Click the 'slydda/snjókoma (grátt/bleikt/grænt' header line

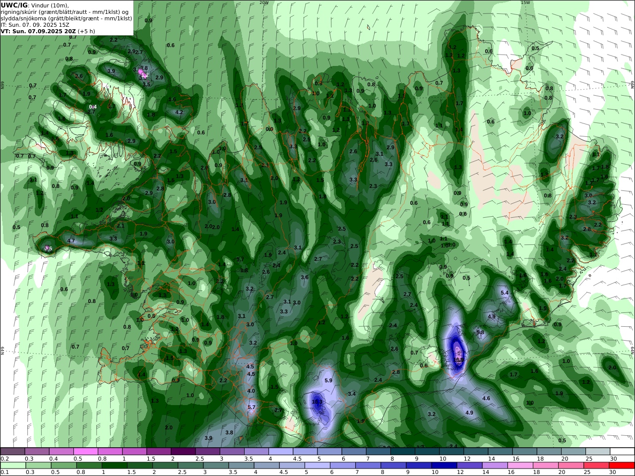(66, 18)
